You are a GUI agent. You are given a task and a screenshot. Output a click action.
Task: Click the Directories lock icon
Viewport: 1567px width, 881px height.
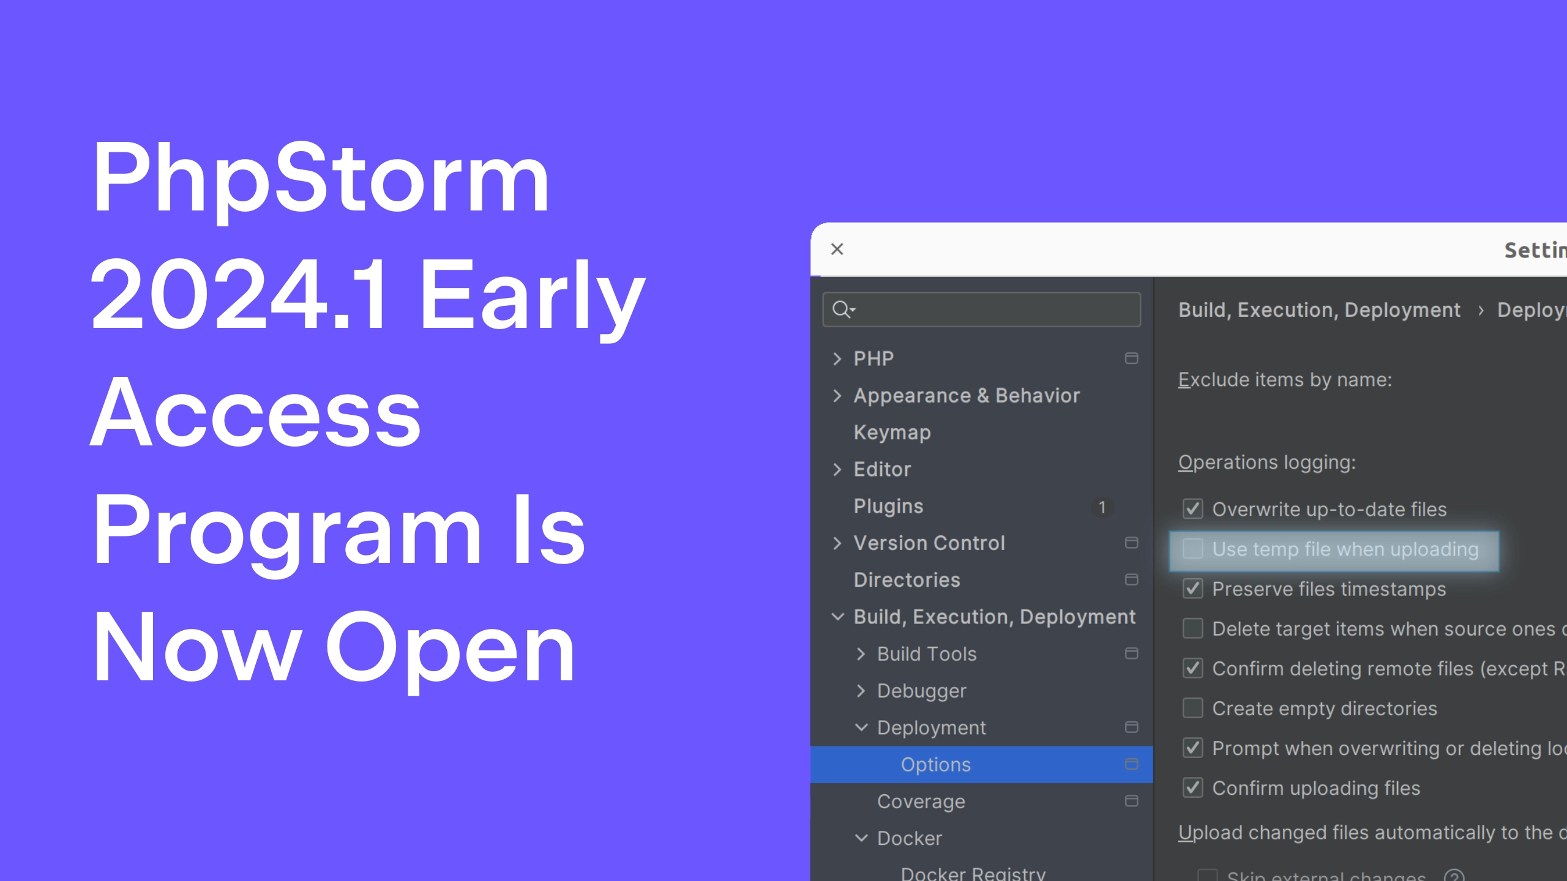[x=1131, y=579]
